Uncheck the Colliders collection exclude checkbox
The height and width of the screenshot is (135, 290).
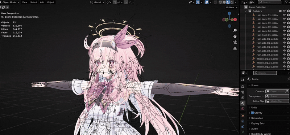tap(280, 11)
